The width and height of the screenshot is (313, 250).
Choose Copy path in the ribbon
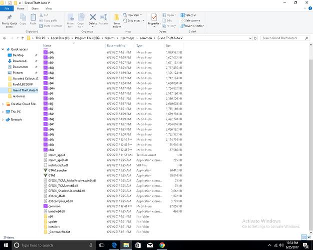(48, 20)
